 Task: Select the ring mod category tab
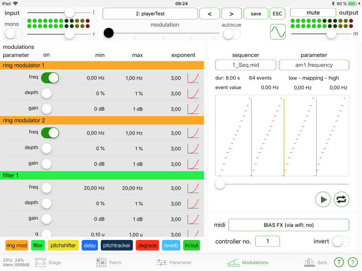click(x=16, y=246)
